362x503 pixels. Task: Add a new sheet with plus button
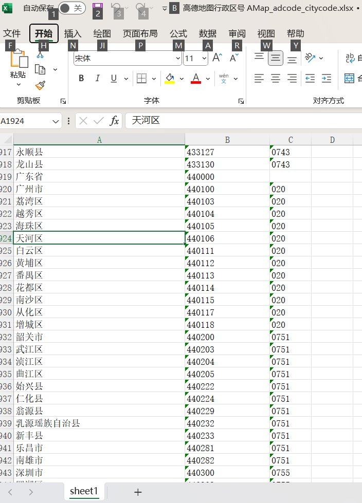138,492
